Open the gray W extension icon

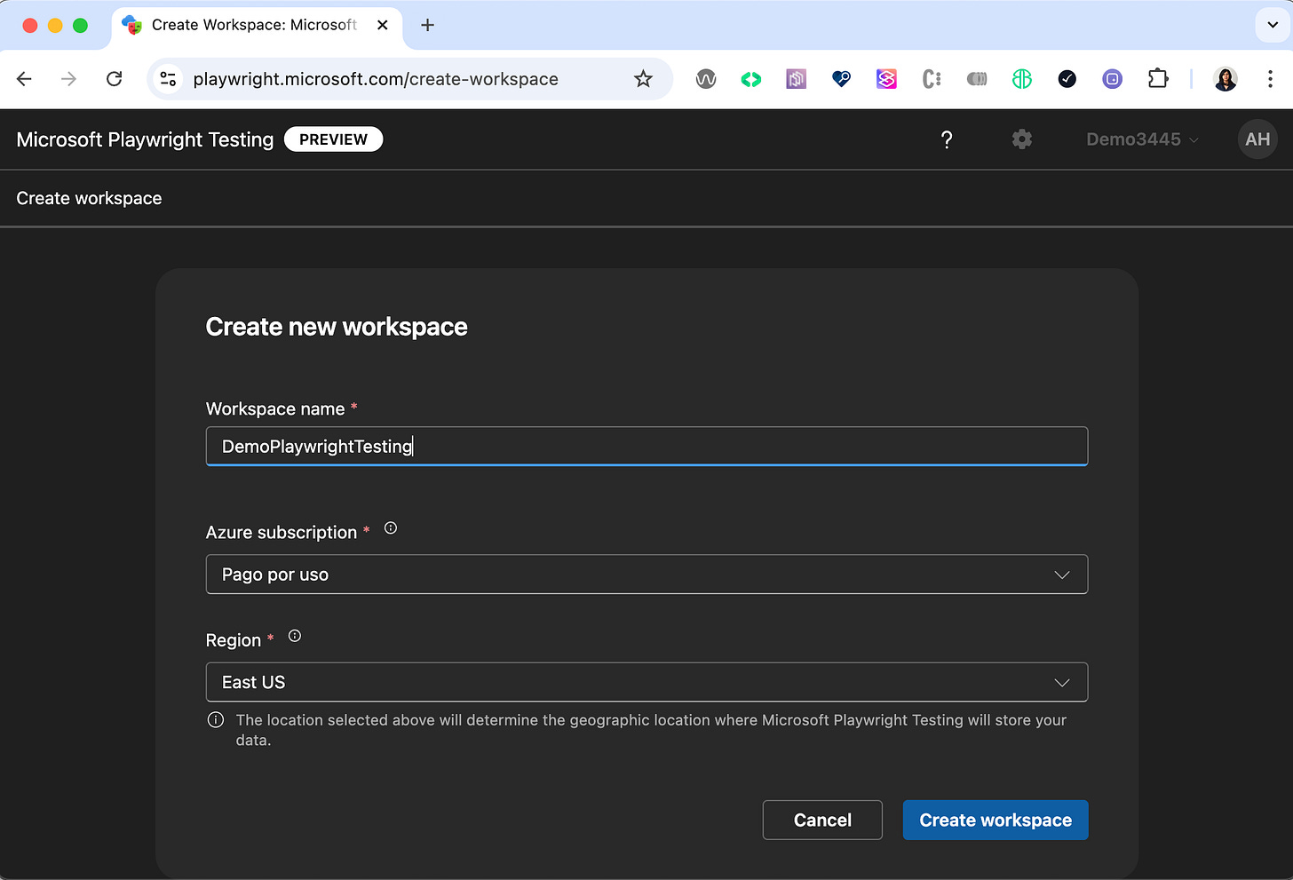(x=706, y=79)
